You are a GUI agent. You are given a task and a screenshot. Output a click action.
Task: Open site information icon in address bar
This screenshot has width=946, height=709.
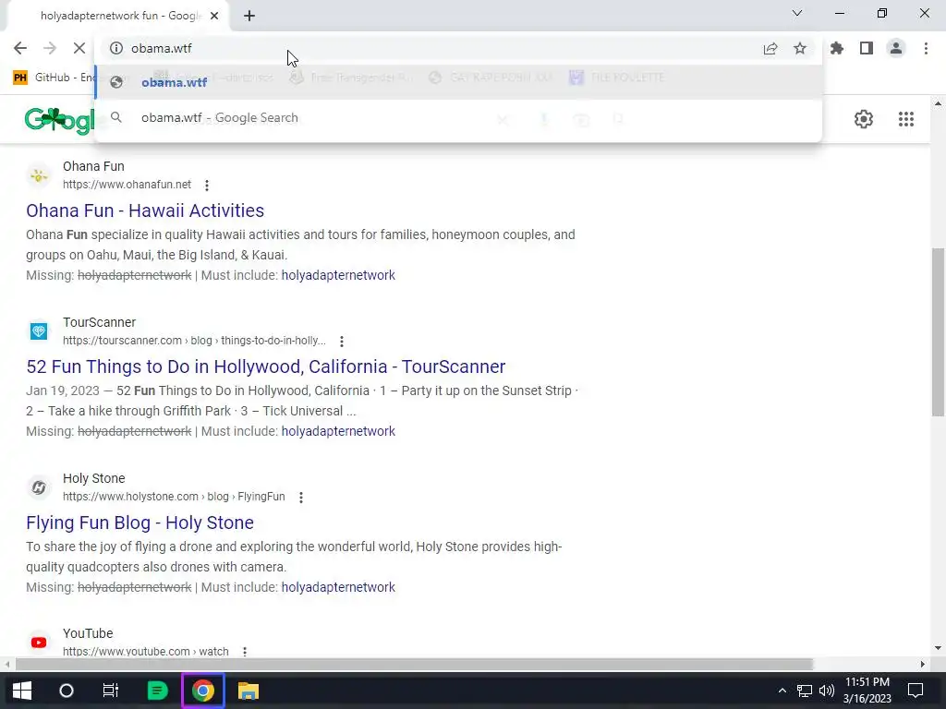tap(116, 48)
